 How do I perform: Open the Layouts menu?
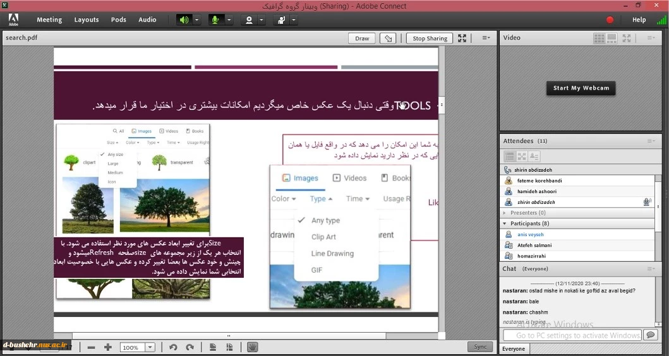87,20
